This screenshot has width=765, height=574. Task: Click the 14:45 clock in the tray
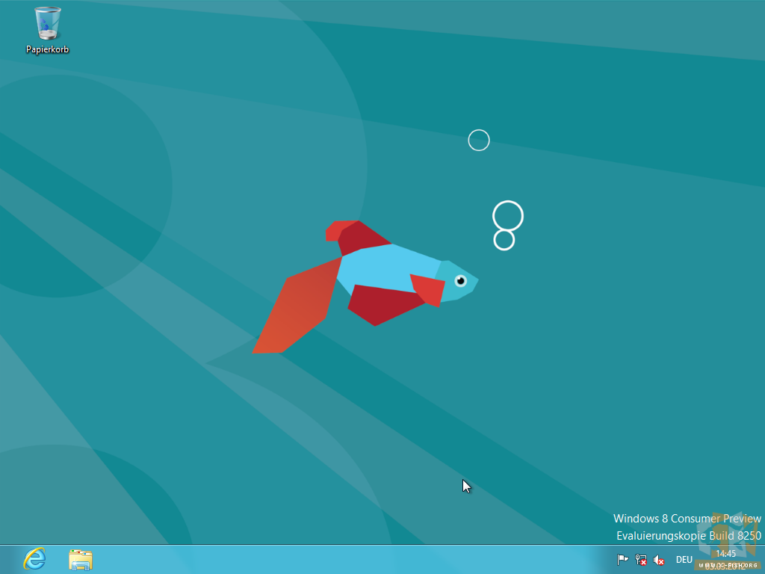[x=725, y=555]
